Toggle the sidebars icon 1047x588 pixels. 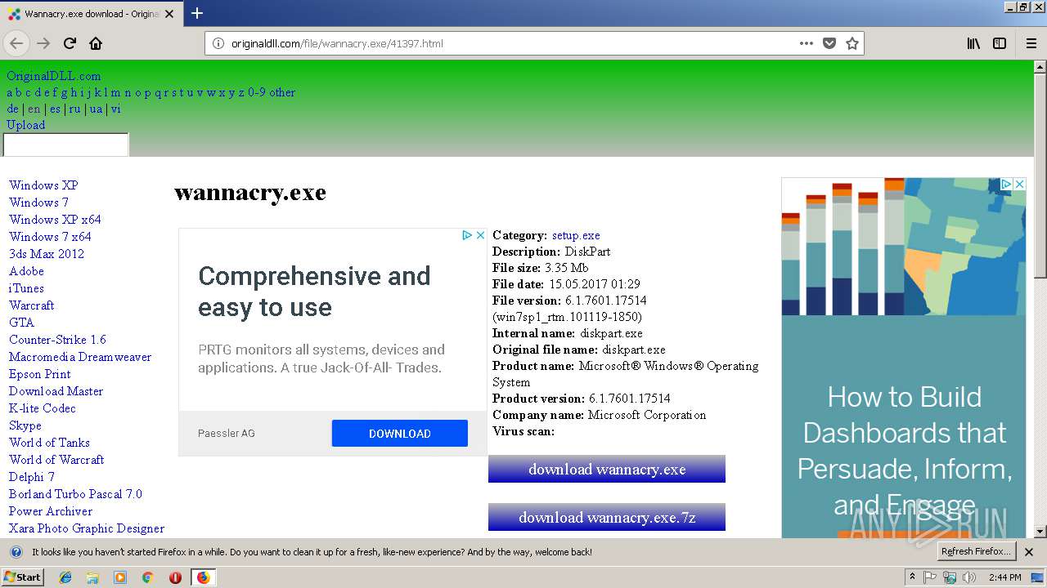1000,43
